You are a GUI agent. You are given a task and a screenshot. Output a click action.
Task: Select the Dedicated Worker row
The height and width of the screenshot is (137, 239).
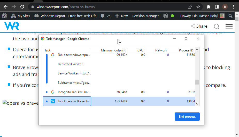pyautogui.click(x=119, y=64)
